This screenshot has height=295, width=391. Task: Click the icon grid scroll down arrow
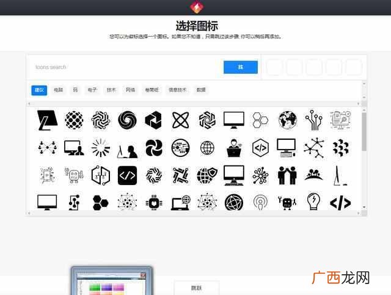364,207
